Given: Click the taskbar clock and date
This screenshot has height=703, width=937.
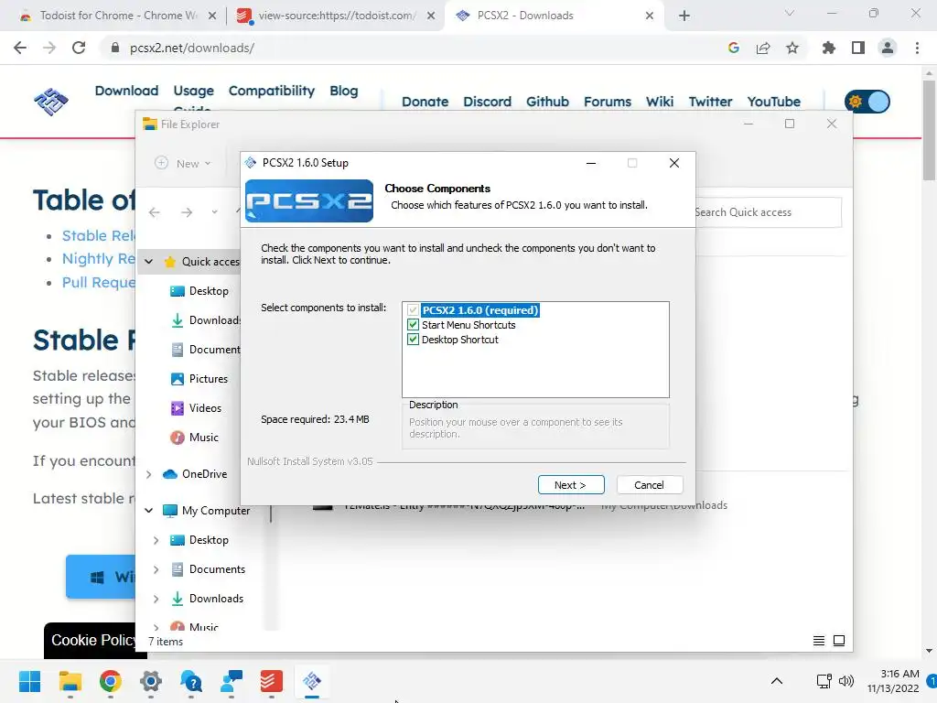Looking at the screenshot, I should coord(893,681).
